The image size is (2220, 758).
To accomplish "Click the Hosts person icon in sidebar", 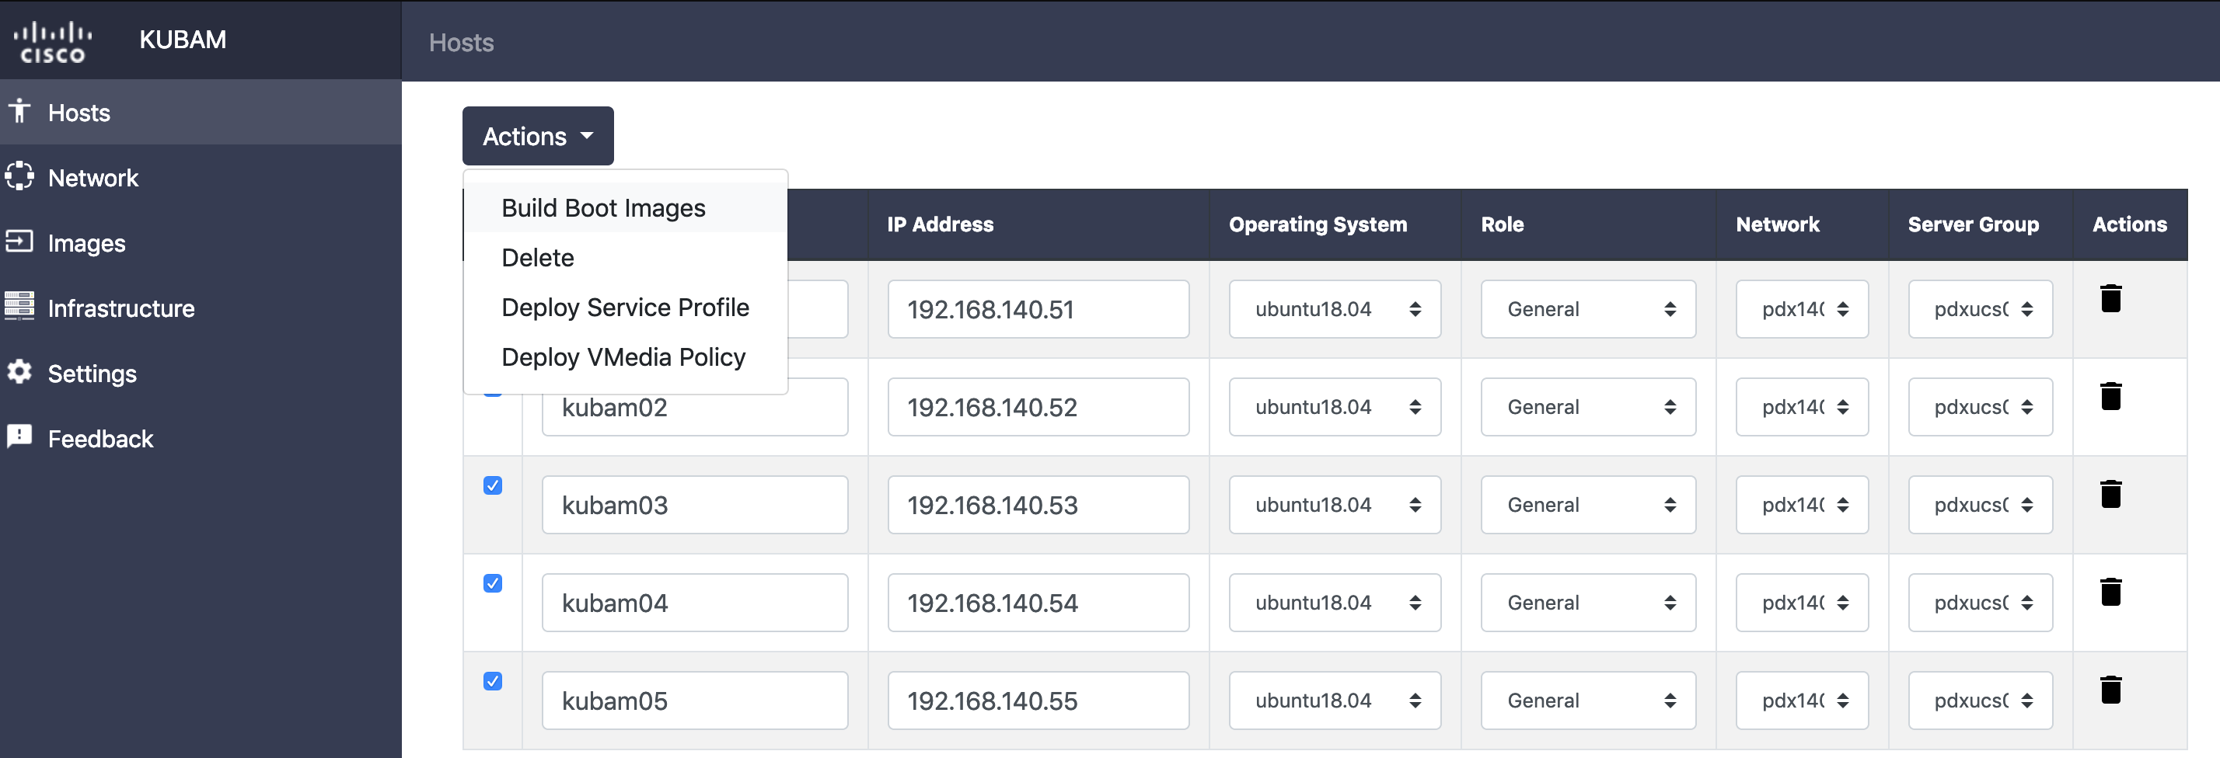I will (x=19, y=111).
